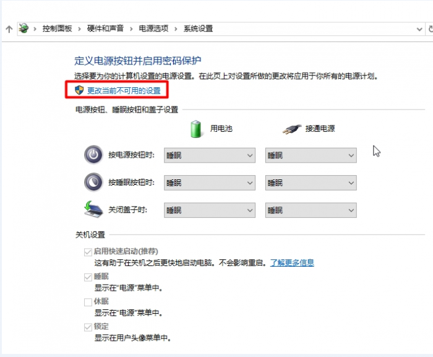Click the 按睡眠按钮时 label
The height and width of the screenshot is (357, 433).
click(x=131, y=183)
